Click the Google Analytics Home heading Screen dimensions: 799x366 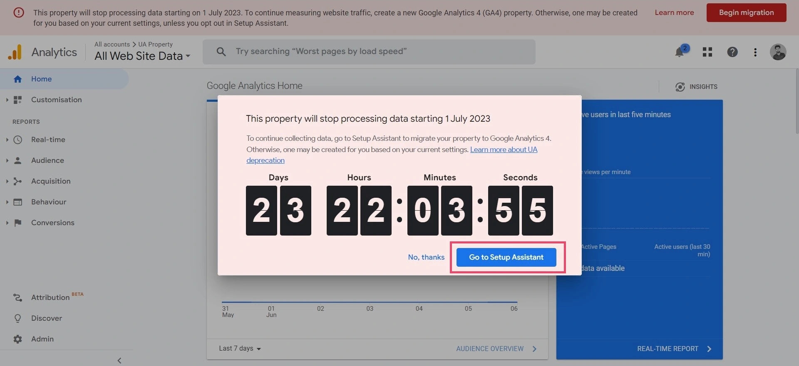(x=254, y=86)
